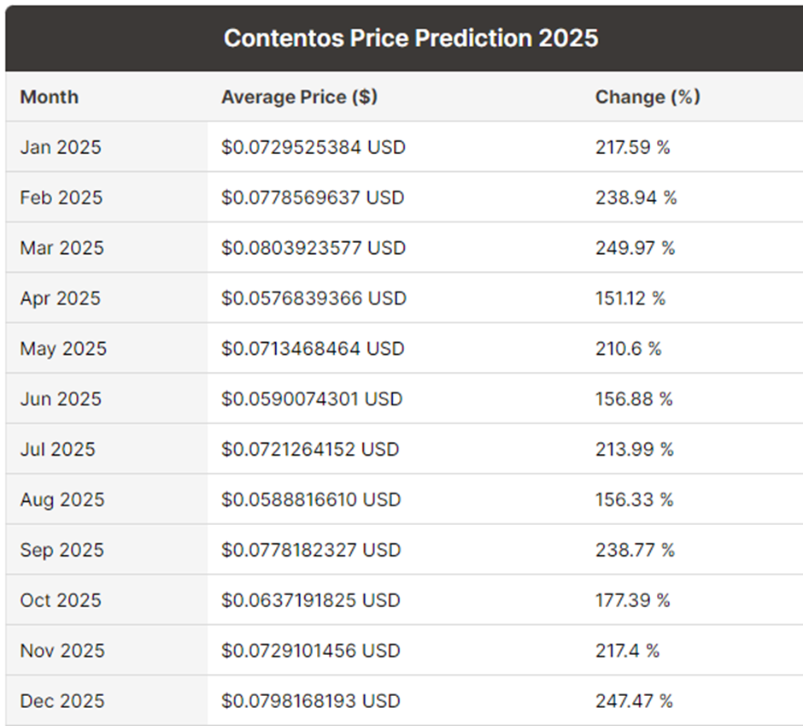
Task: Click the Jun 2025 change of 156.88 %
Action: tap(634, 399)
